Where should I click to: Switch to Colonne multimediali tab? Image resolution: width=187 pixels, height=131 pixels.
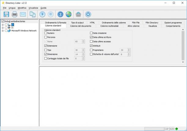pos(109,26)
